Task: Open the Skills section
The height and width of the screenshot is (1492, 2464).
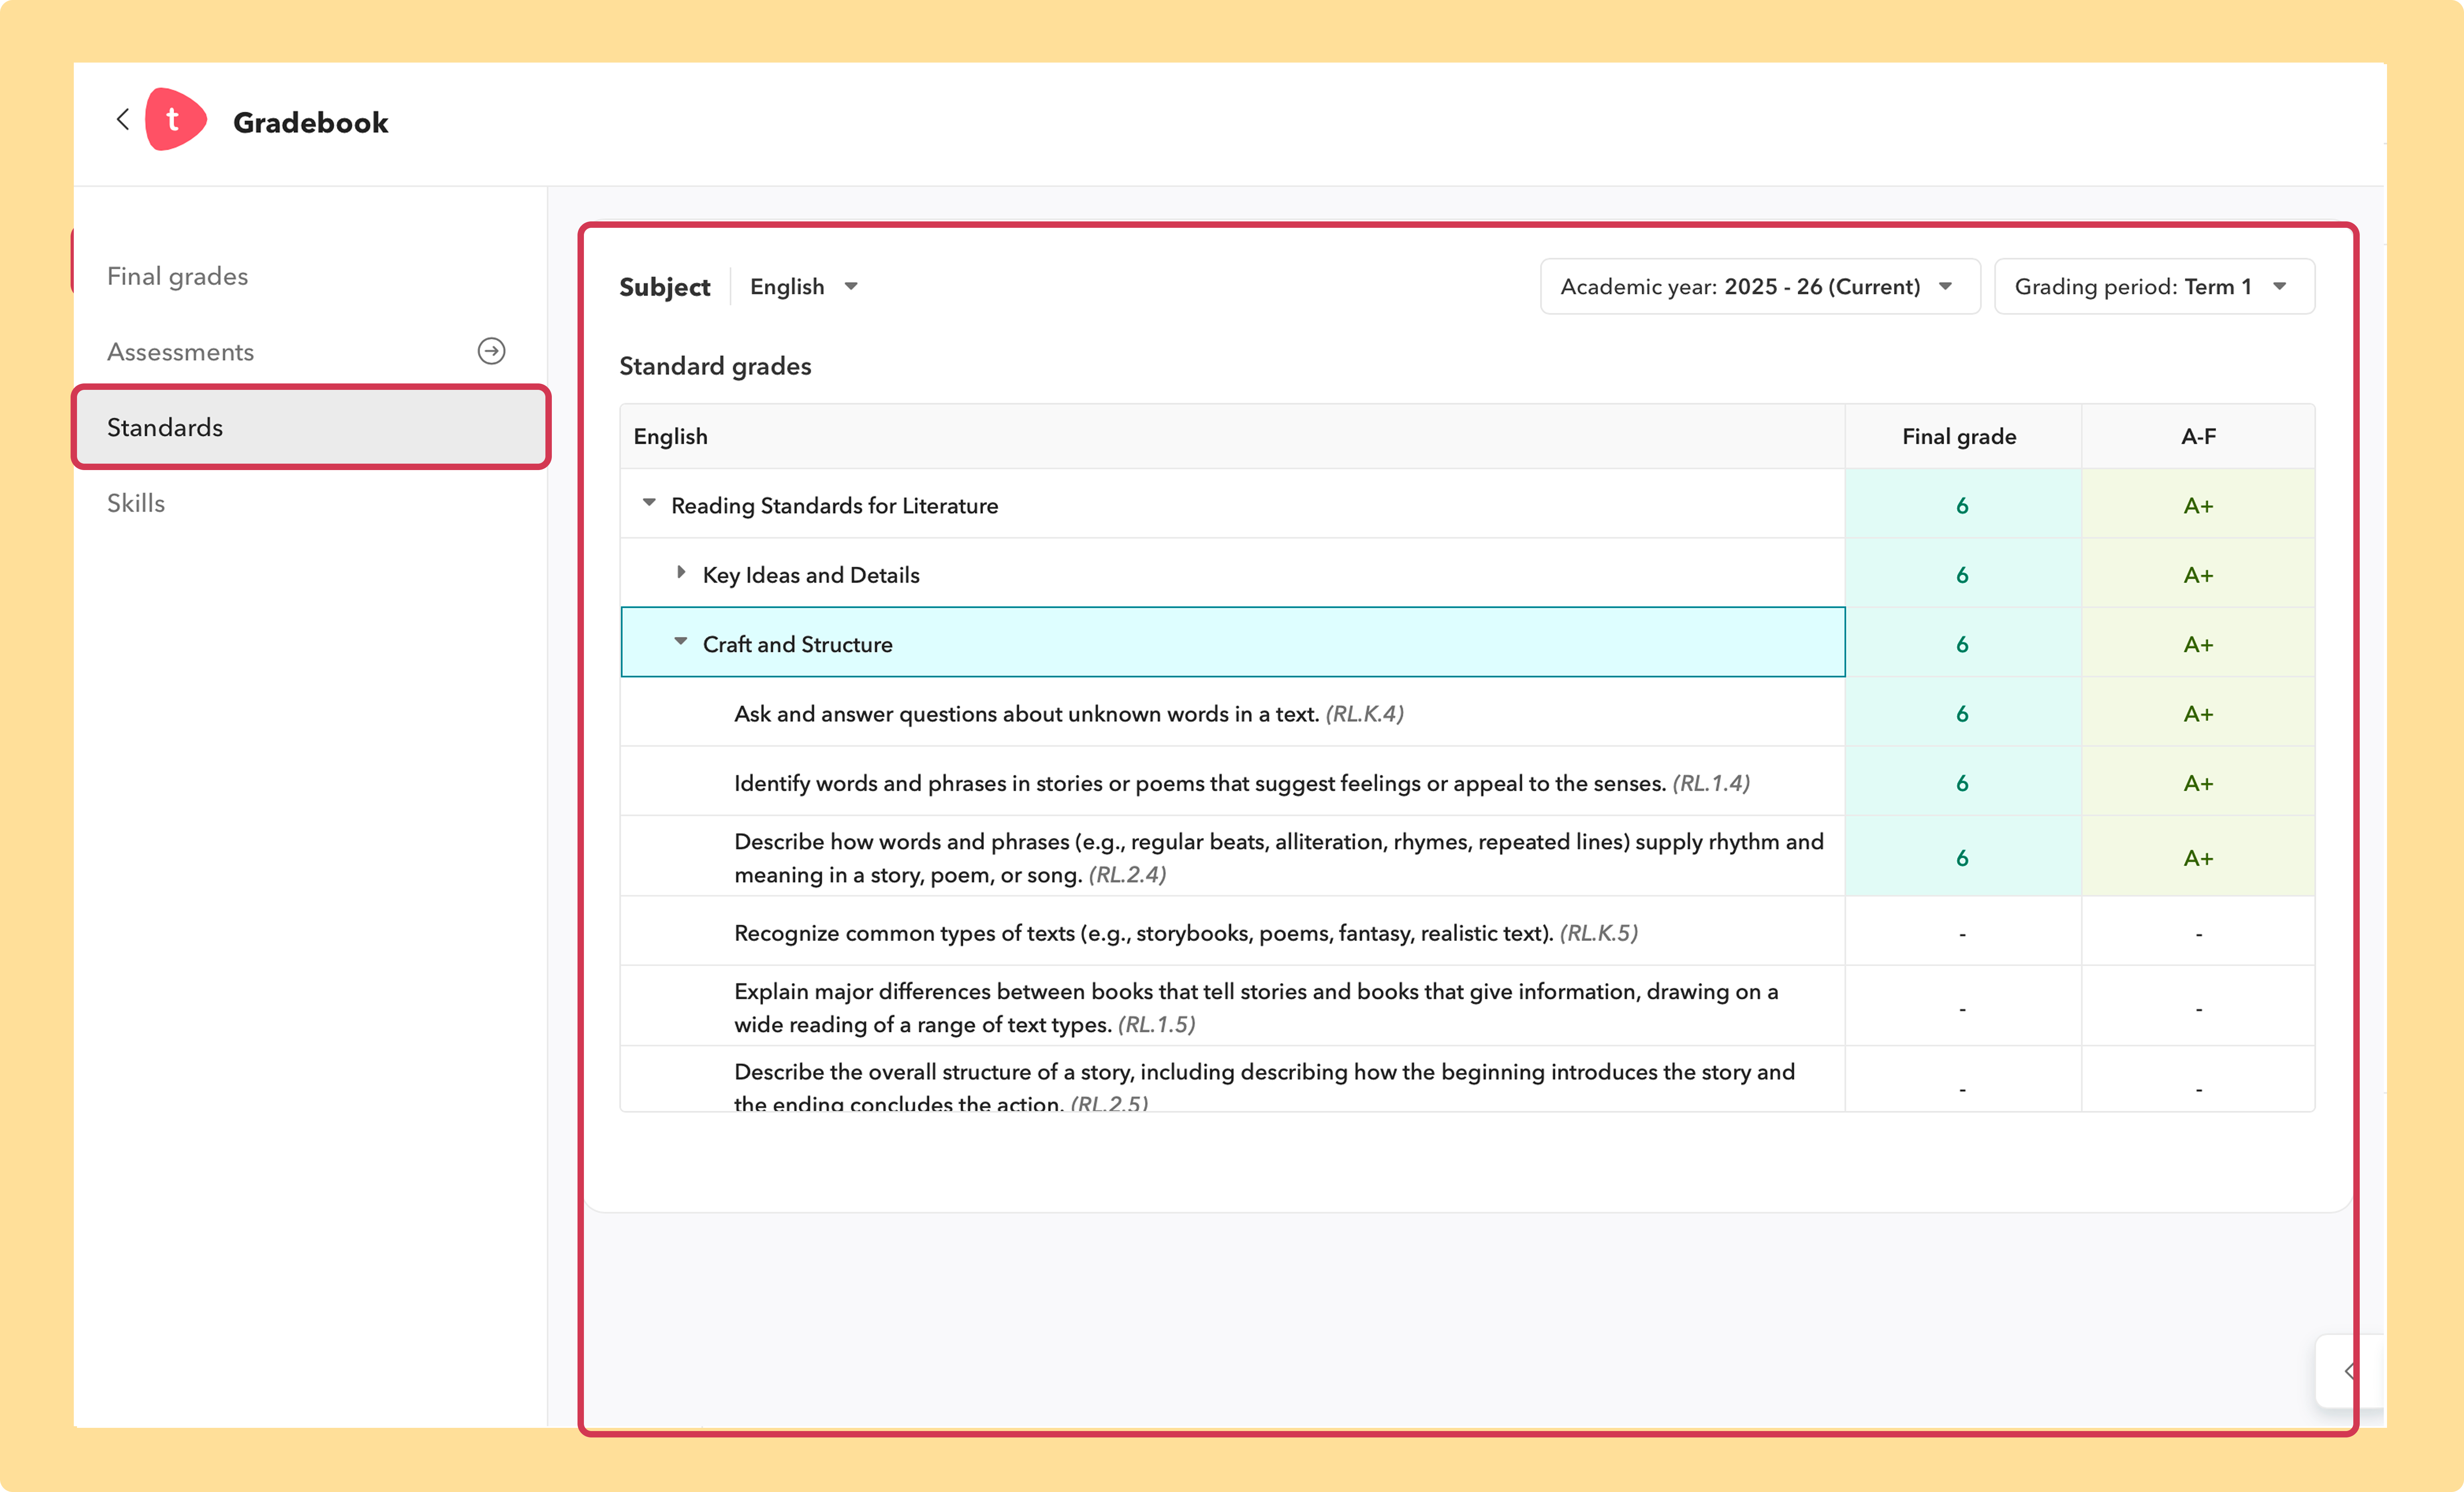Action: click(x=136, y=503)
